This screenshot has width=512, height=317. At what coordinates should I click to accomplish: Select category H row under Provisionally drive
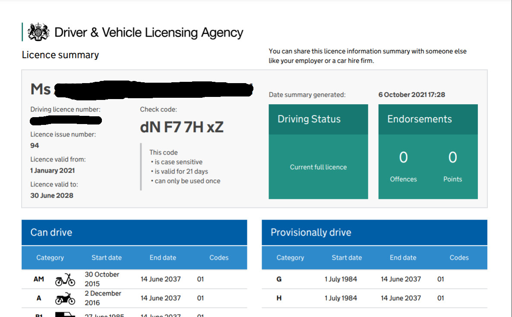point(278,298)
